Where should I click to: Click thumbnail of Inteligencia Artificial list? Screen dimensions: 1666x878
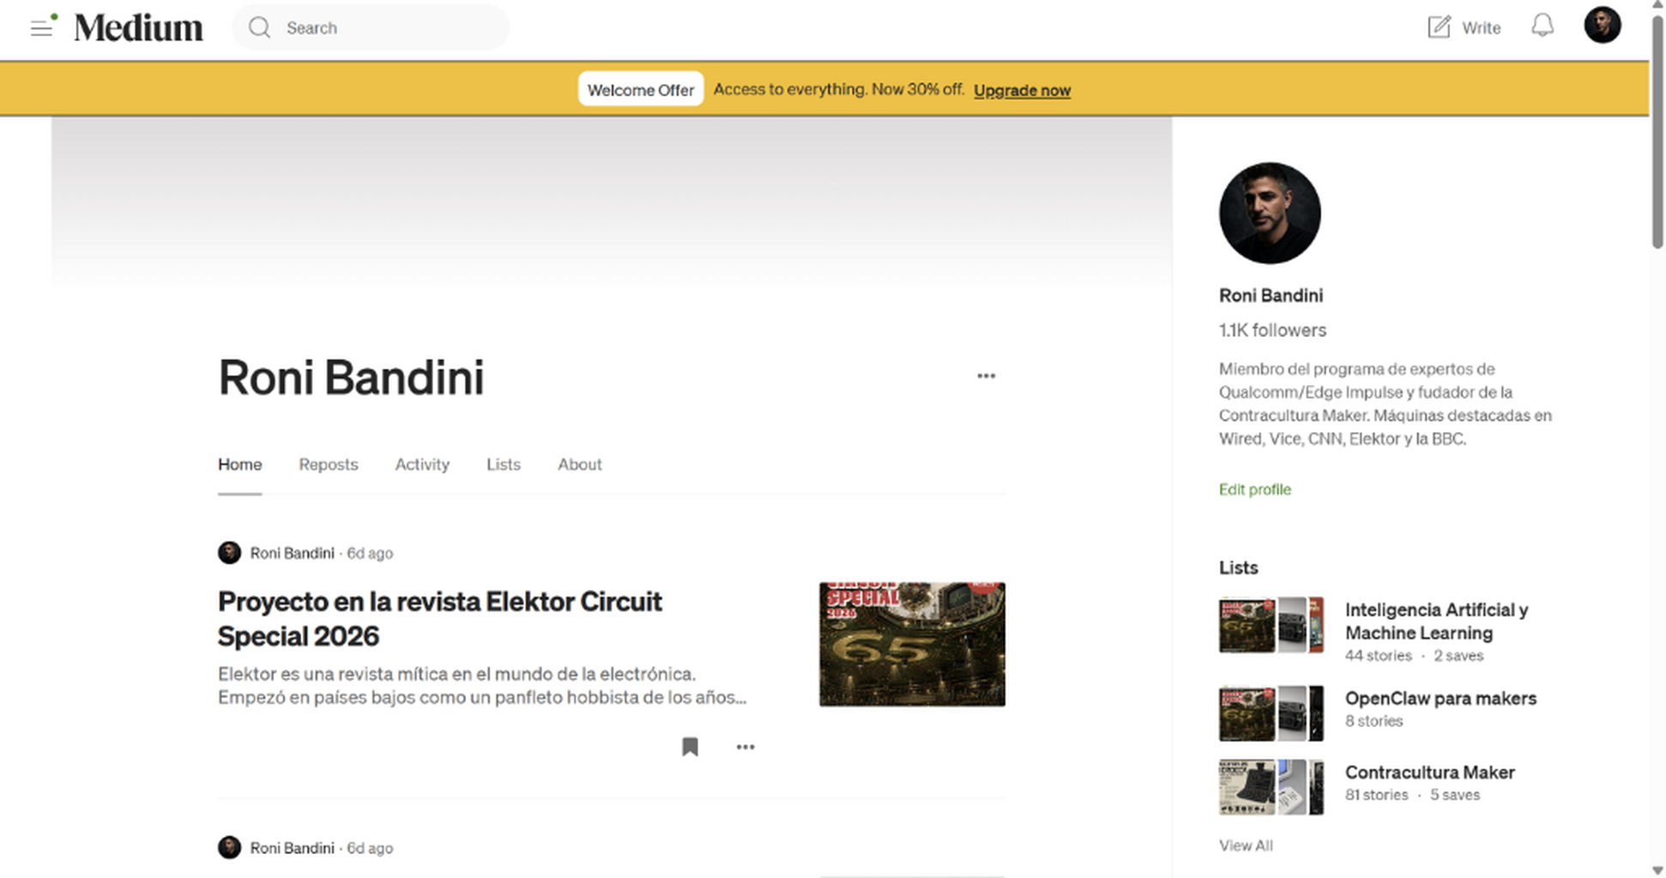pos(1271,626)
